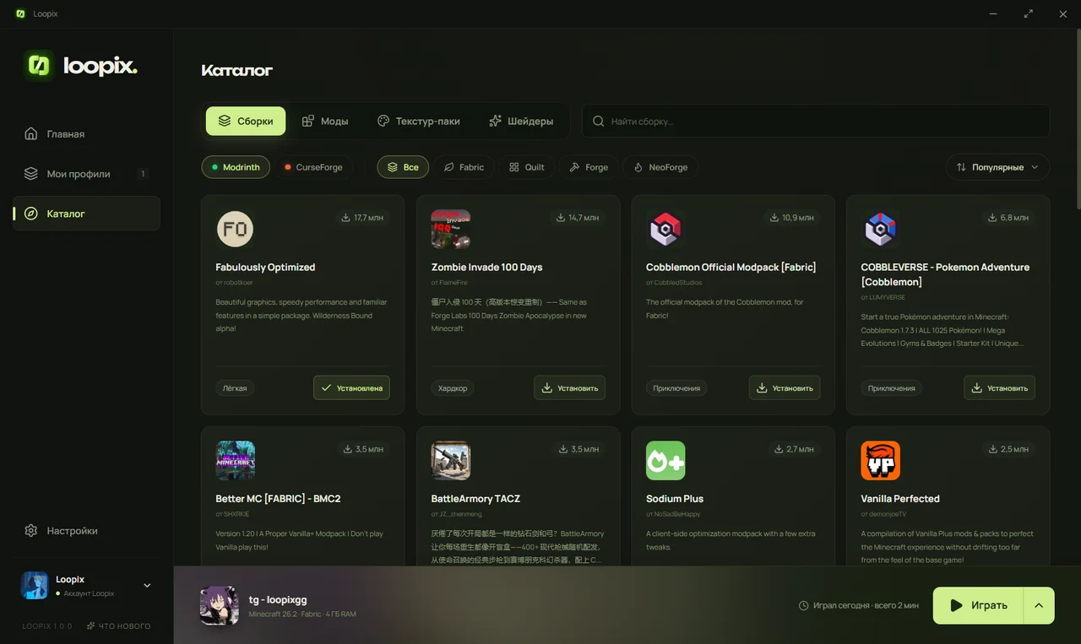Click the 2,7 млн download count
The width and height of the screenshot is (1081, 644).
point(795,449)
